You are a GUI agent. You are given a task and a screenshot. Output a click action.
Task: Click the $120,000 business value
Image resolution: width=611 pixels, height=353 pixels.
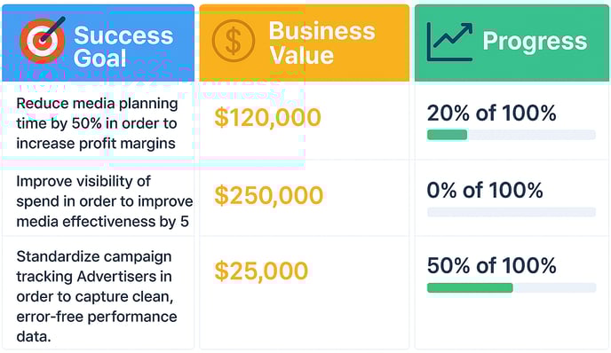click(x=267, y=118)
